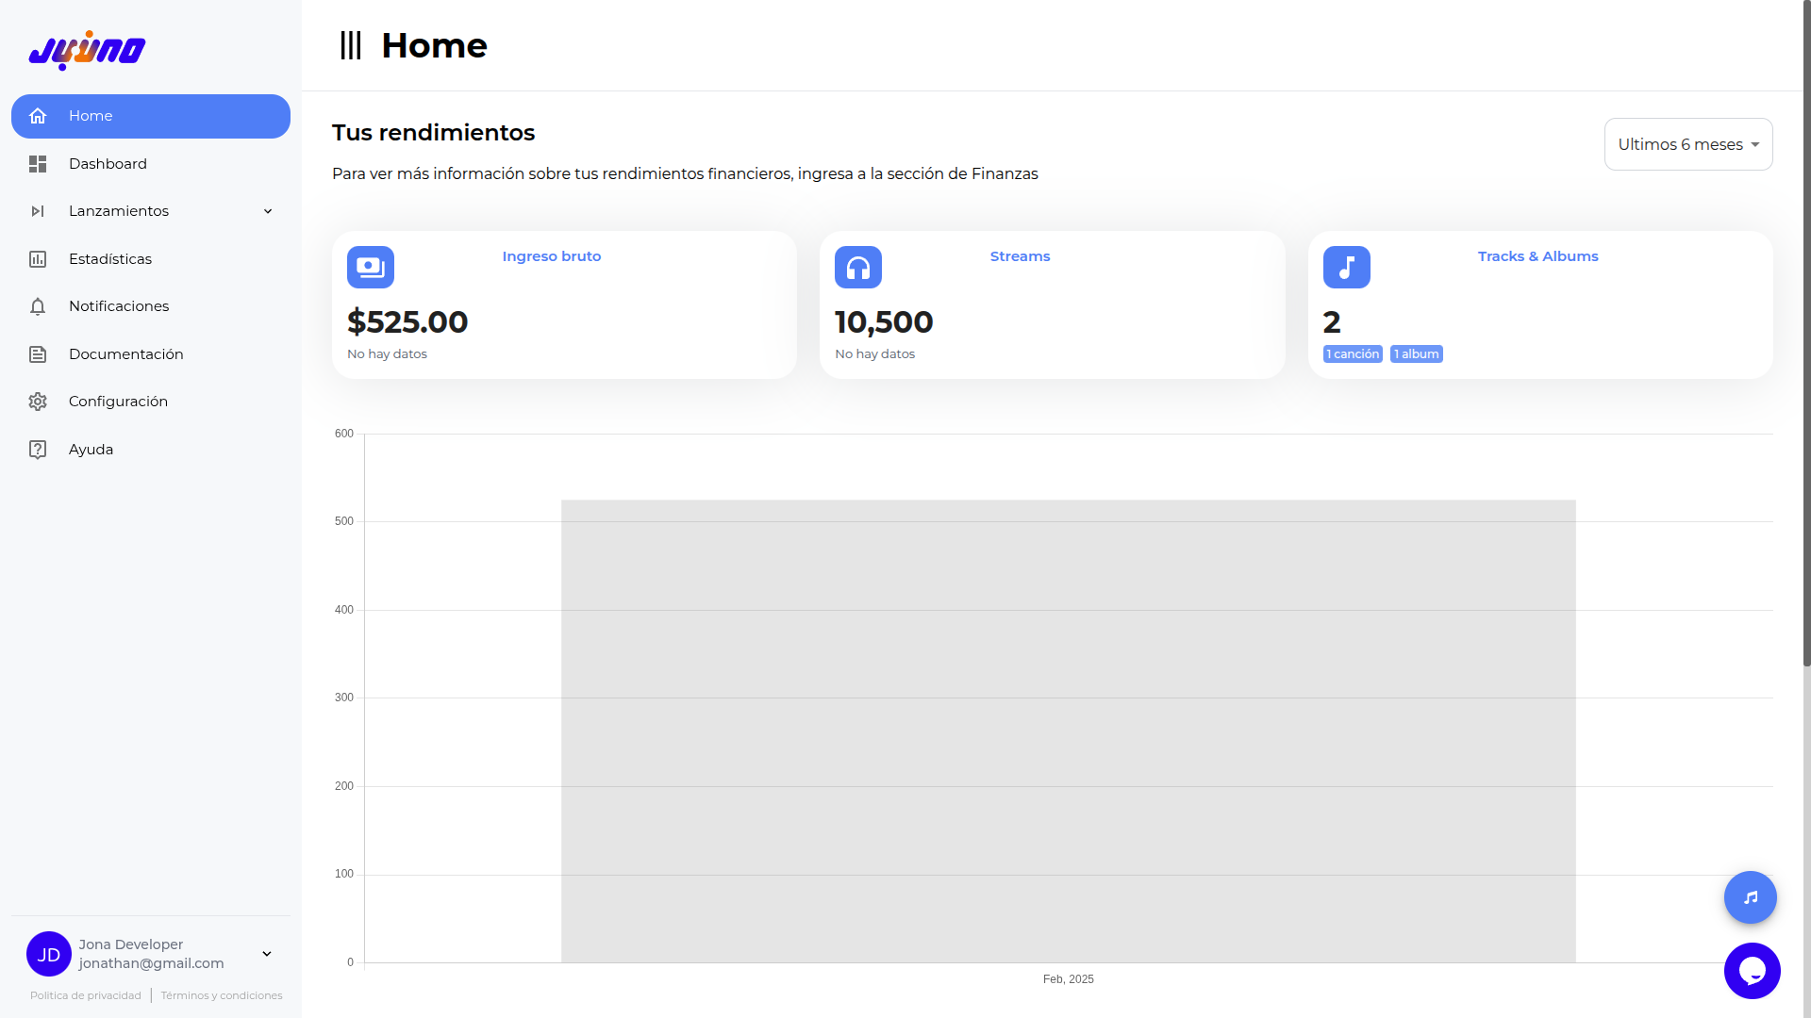Image resolution: width=1811 pixels, height=1018 pixels.
Task: Open the Política de privacidad link
Action: 86,995
